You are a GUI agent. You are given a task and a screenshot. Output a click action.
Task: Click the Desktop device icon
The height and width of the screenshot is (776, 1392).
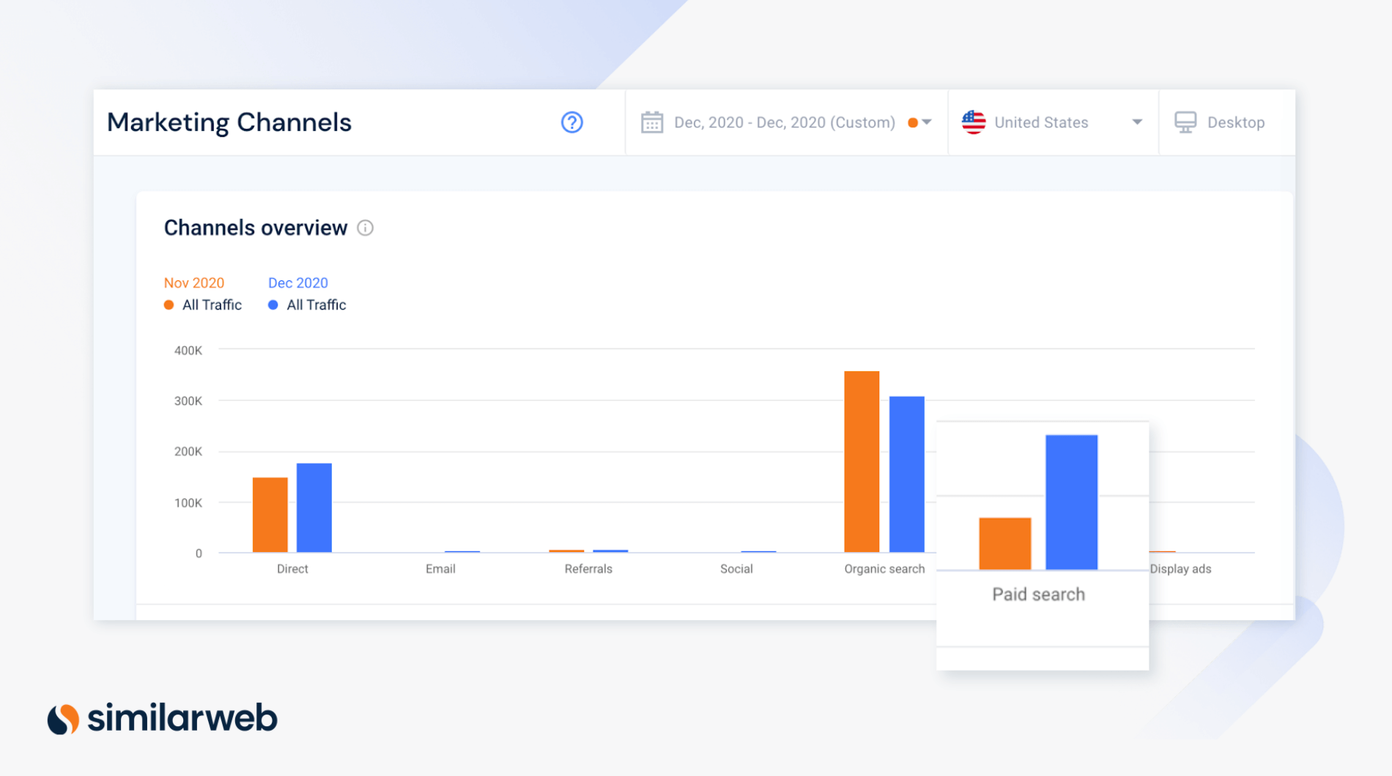coord(1186,122)
